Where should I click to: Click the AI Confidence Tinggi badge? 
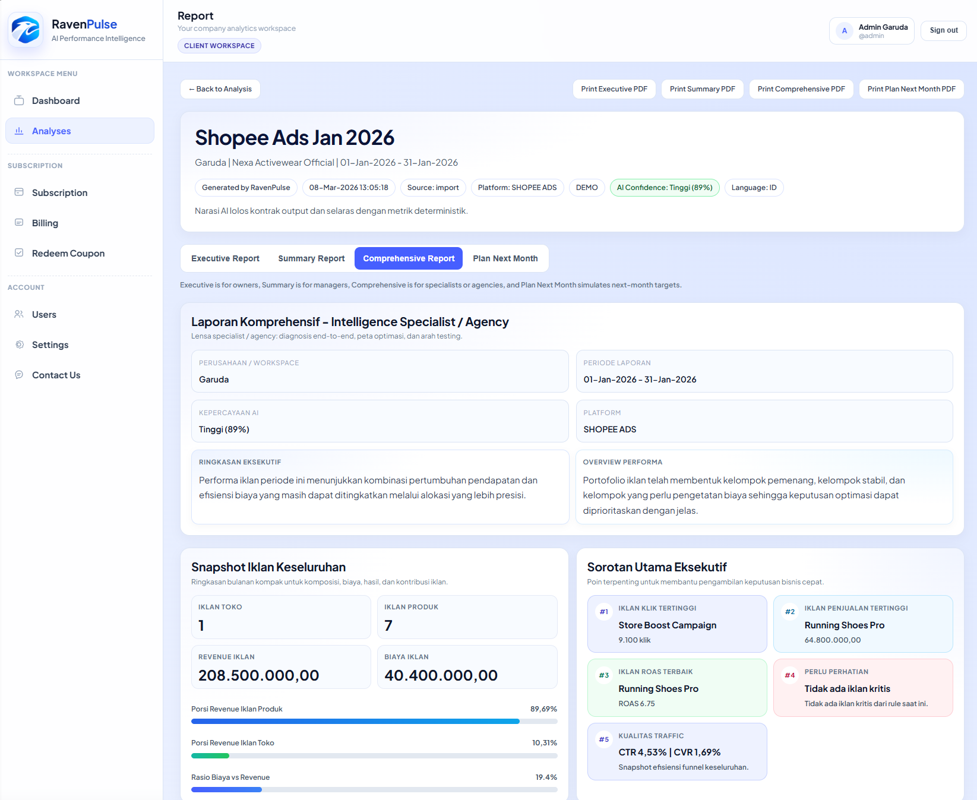pyautogui.click(x=664, y=187)
